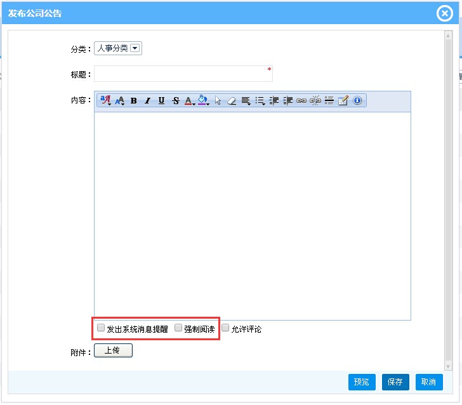
Task: Open the font family tool in editor toolbar
Action: [105, 100]
